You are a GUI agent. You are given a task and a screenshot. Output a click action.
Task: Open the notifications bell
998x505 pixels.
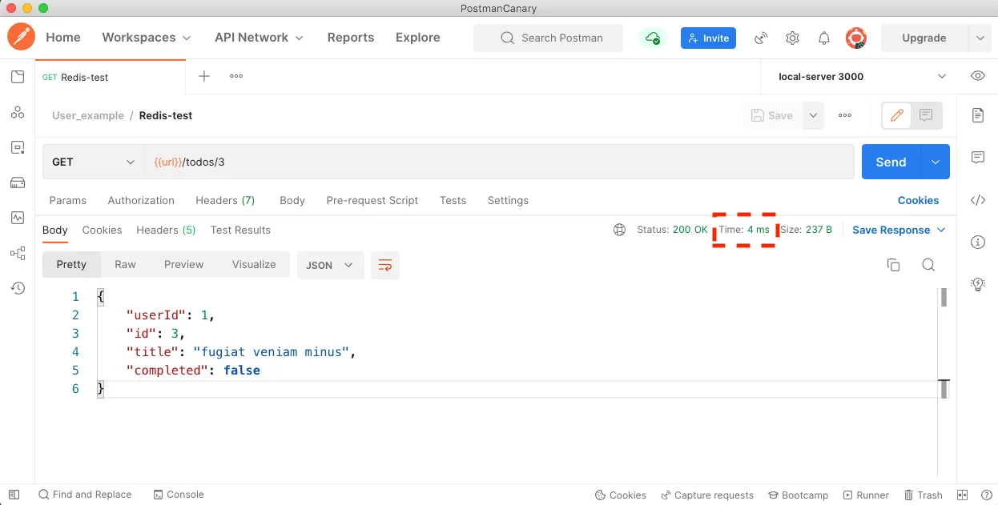823,38
